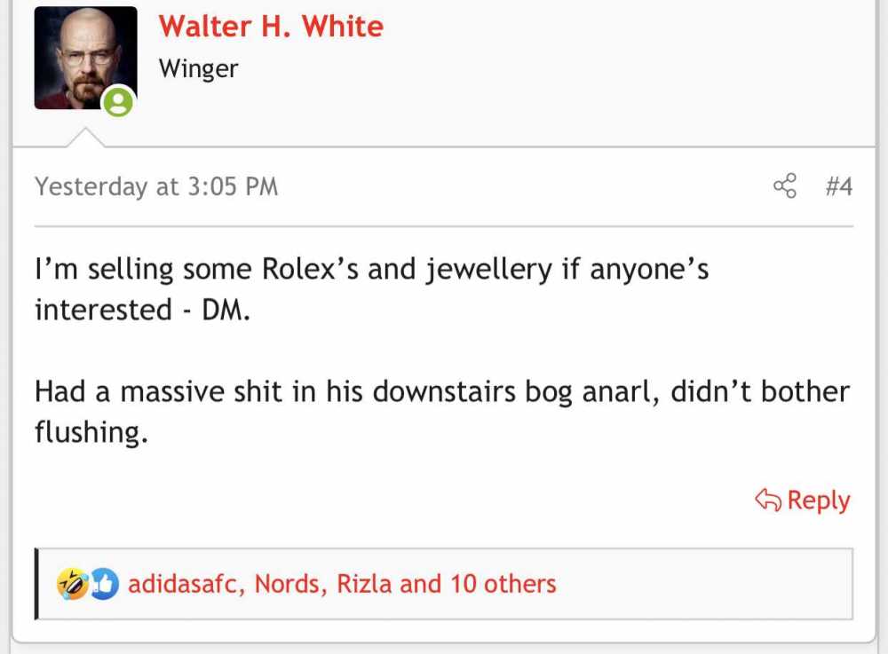Click the red reply arrow icon
The height and width of the screenshot is (654, 888).
pyautogui.click(x=768, y=500)
